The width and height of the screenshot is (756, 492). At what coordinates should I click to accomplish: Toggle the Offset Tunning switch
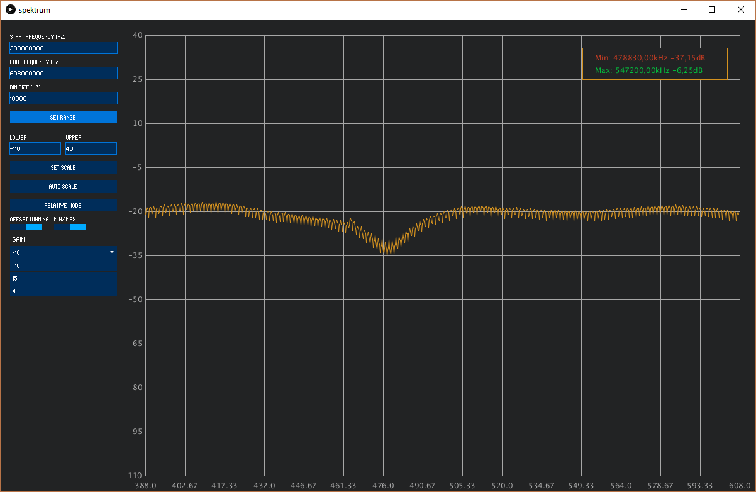[x=26, y=227]
